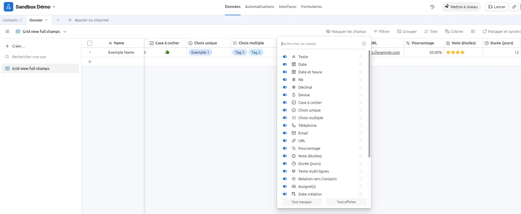Grab the drag handle for Date et heure
521x214 pixels.
coord(360,72)
